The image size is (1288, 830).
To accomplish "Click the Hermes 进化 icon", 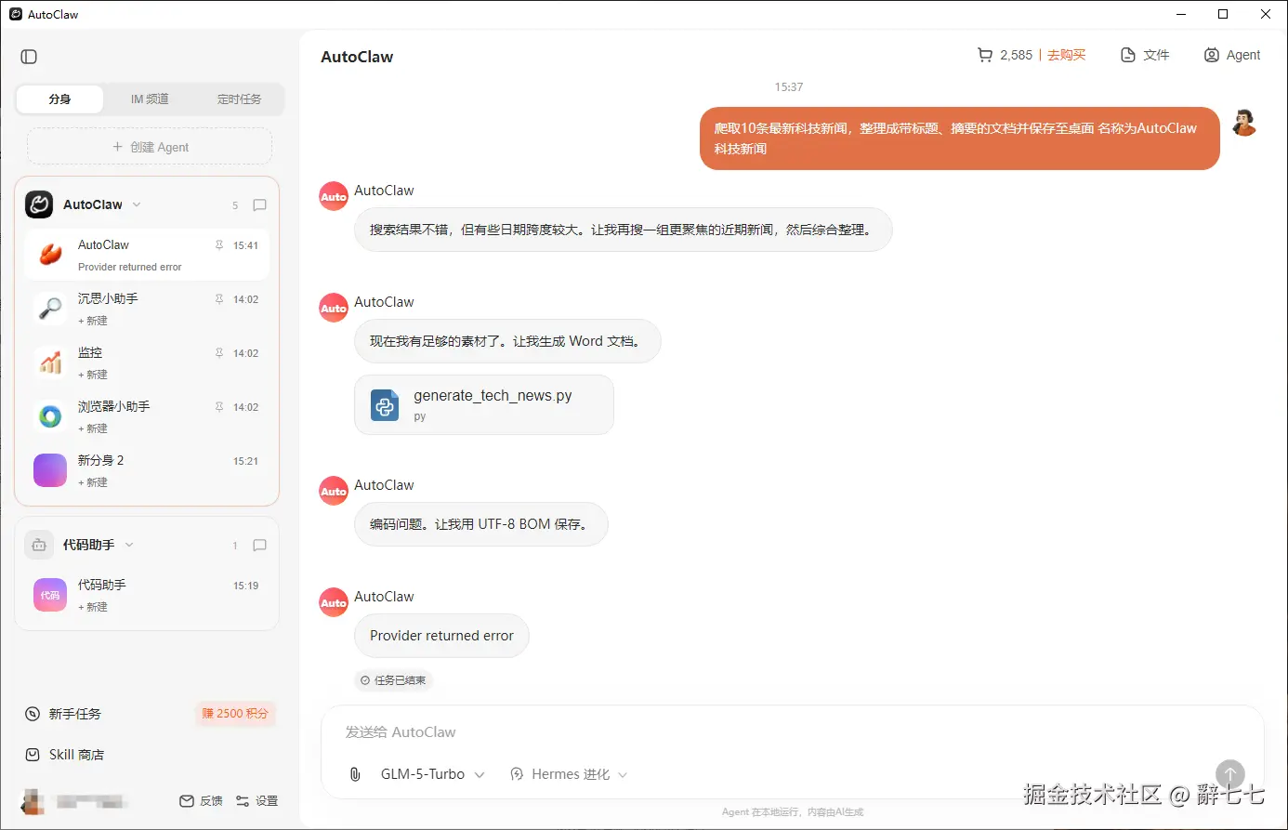I will pos(517,774).
